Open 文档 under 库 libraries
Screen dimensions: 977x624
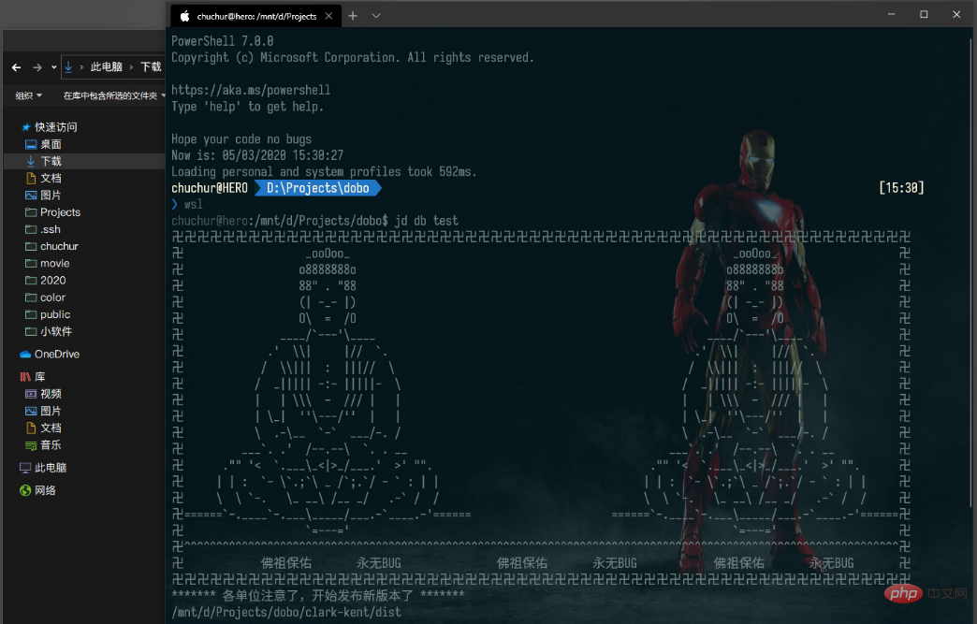coord(51,428)
